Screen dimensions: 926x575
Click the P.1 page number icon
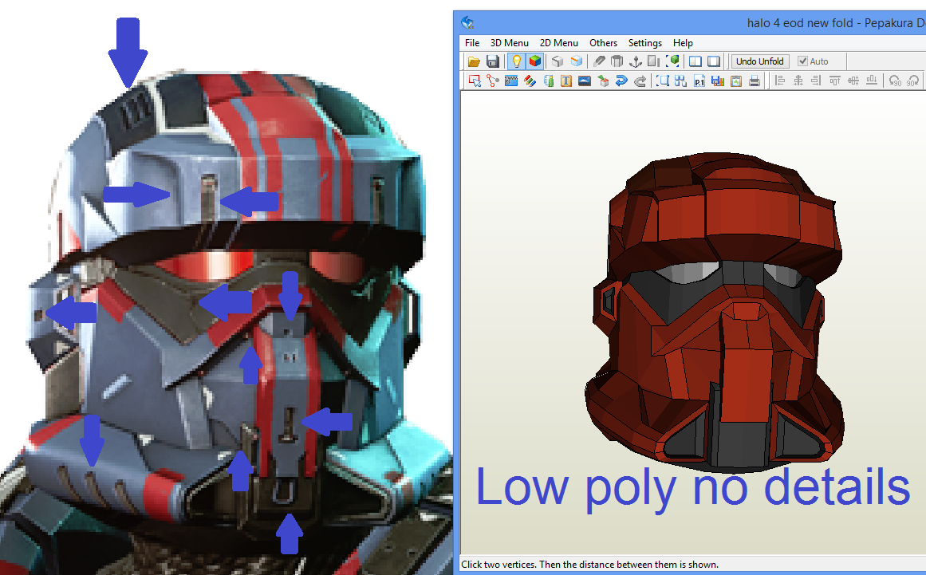click(x=699, y=81)
